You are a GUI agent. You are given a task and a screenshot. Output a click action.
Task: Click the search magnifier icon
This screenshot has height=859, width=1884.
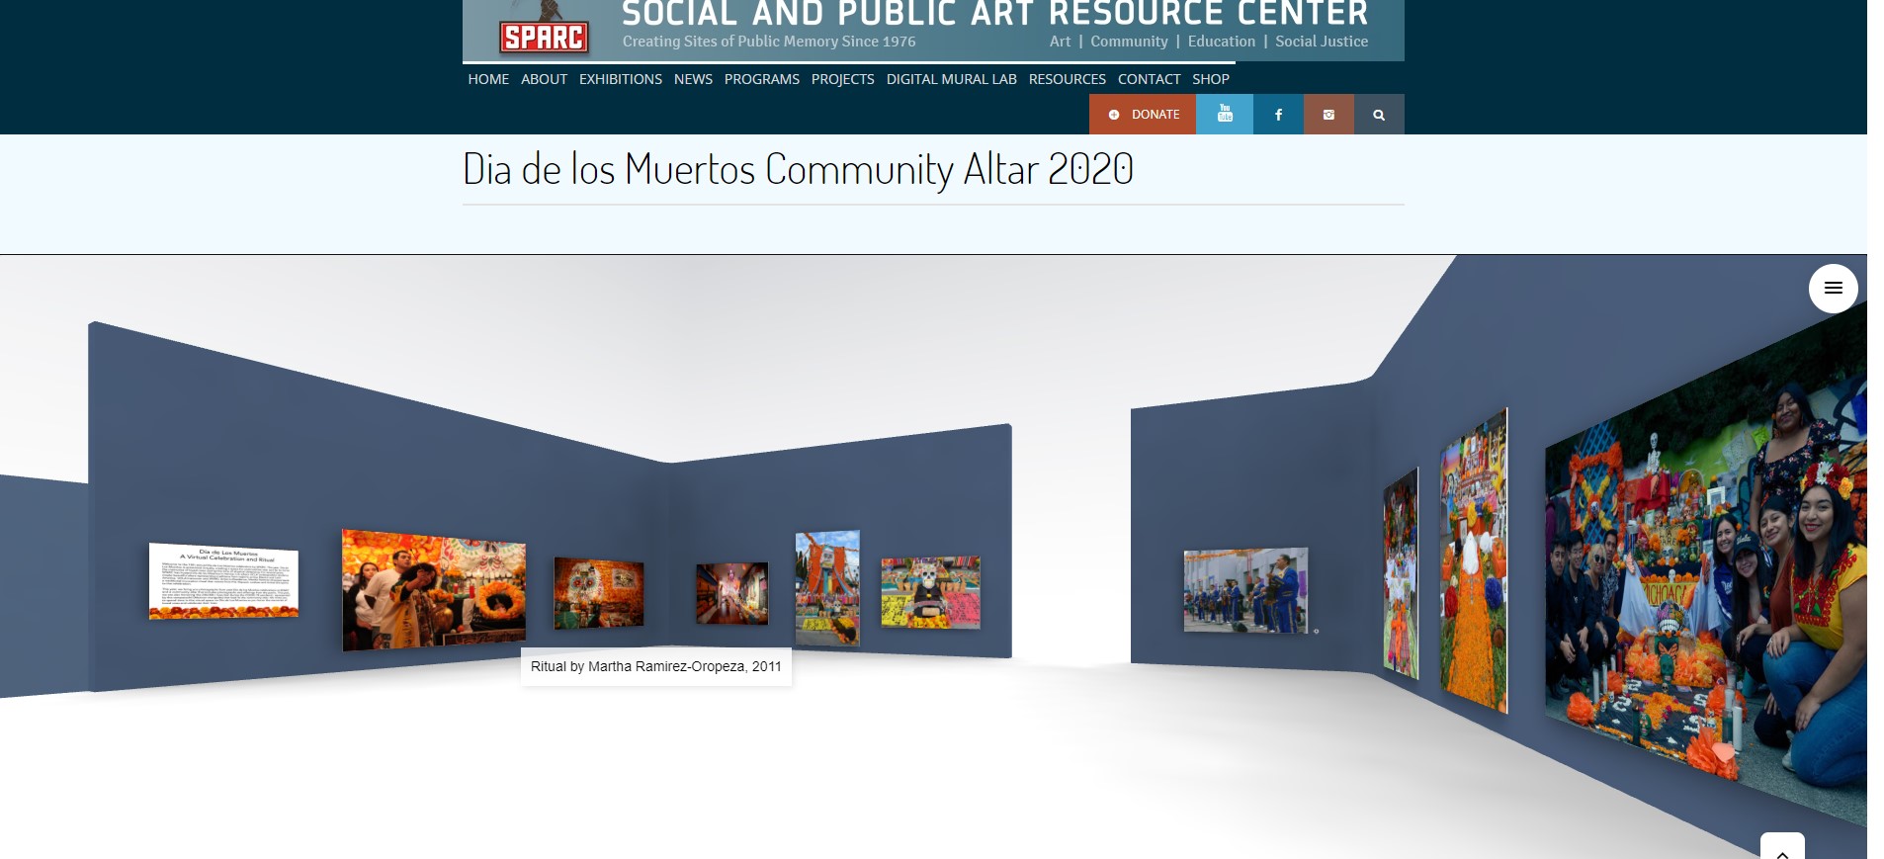[1379, 115]
